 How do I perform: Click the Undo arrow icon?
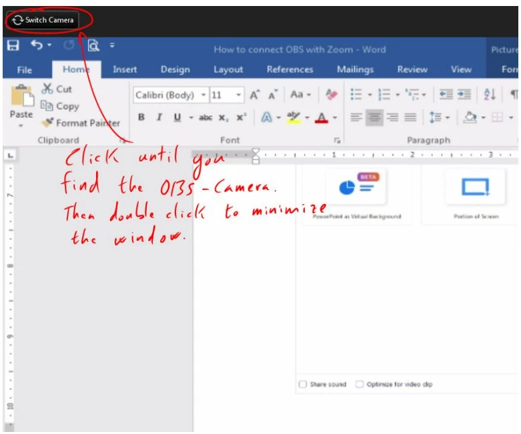[36, 46]
